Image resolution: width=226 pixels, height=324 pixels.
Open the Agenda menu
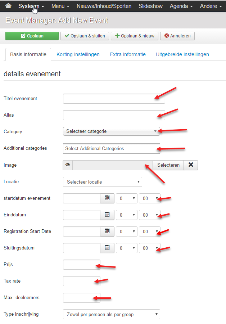coord(181,6)
